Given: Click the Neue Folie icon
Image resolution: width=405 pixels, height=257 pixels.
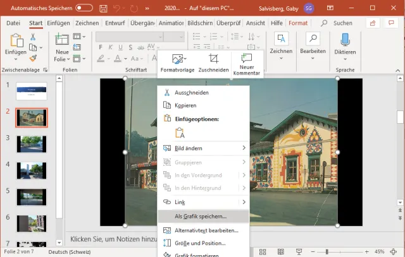Looking at the screenshot, I should 62,40.
